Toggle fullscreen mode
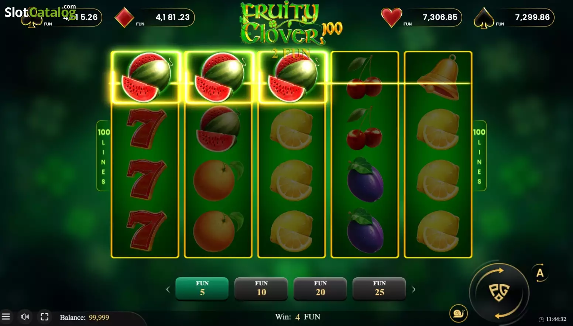573x326 pixels. click(45, 317)
